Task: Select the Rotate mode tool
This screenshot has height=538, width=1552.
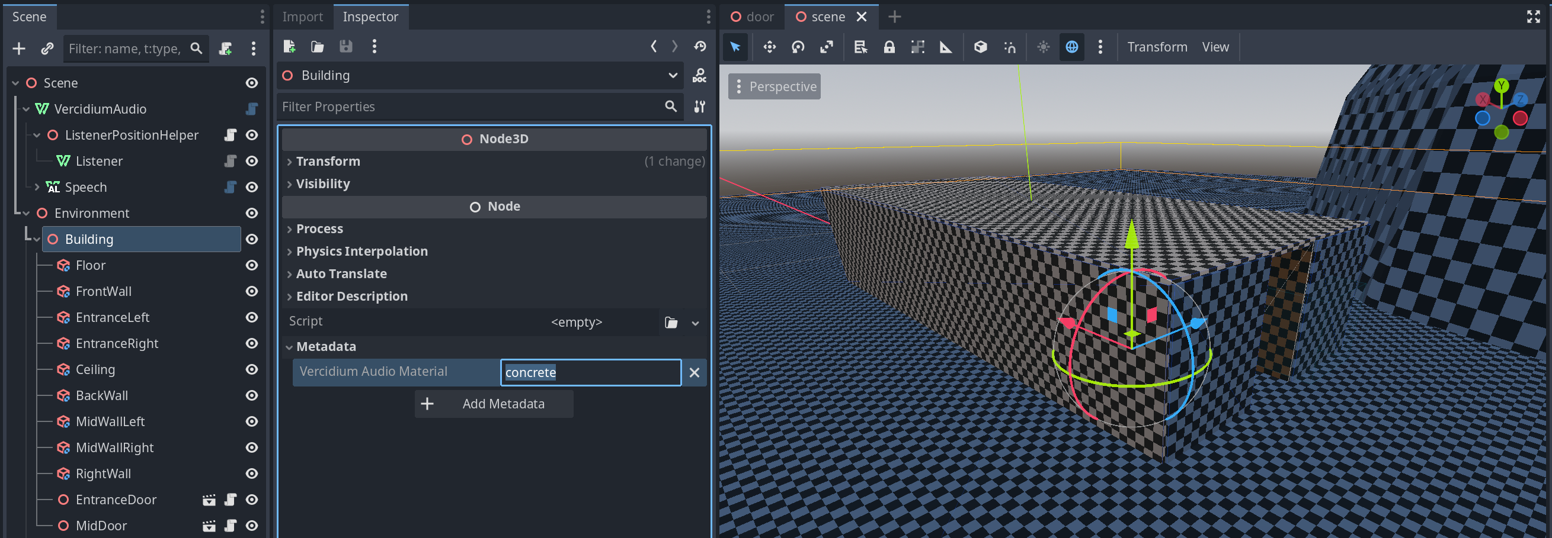Action: pos(798,47)
